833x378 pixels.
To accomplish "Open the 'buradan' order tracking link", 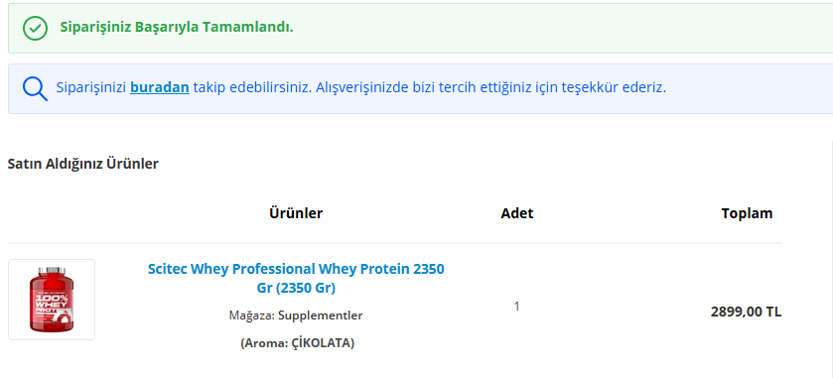I will pos(160,87).
